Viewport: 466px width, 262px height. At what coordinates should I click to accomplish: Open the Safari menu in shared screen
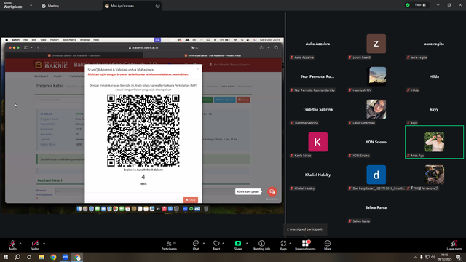coord(16,40)
